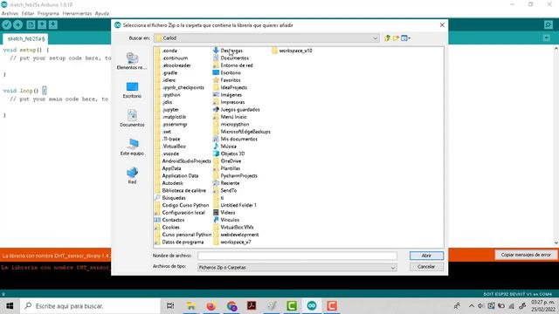This screenshot has height=314, width=559.
Task: Select Este equipo in the dialog sidebar
Action: (132, 147)
